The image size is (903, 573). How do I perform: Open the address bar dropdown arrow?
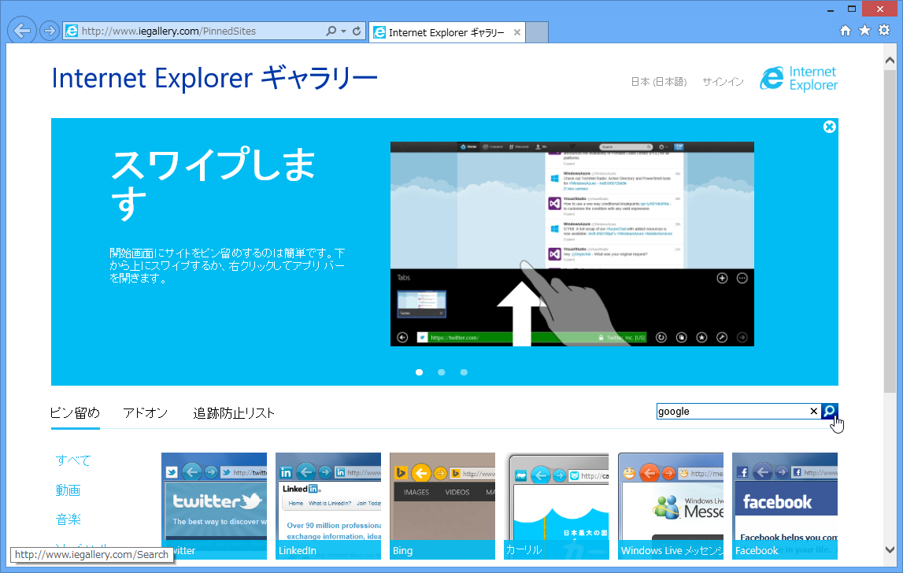343,31
